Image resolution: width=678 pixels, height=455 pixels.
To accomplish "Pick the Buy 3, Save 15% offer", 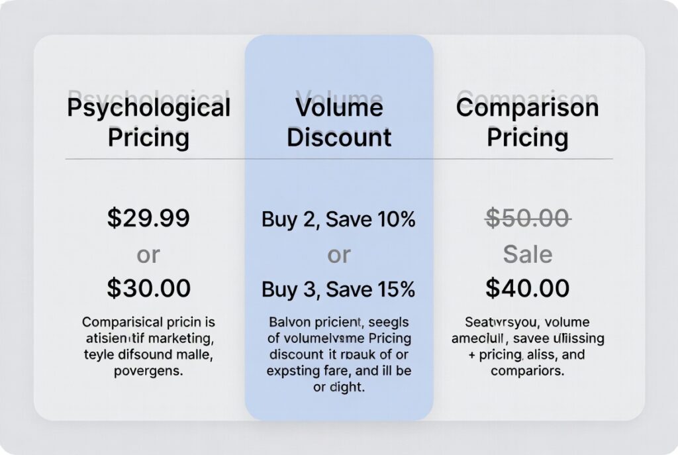I will pos(338,289).
